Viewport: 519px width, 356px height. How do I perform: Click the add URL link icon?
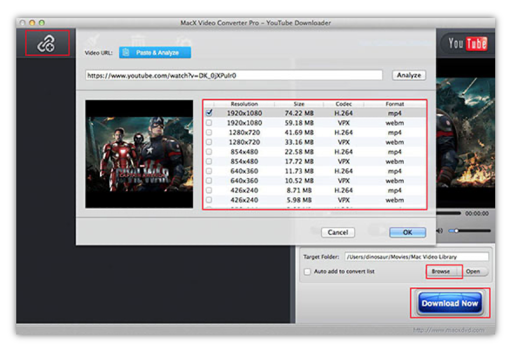[x=46, y=44]
